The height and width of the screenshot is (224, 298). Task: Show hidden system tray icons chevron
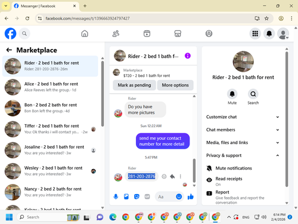coord(229,217)
